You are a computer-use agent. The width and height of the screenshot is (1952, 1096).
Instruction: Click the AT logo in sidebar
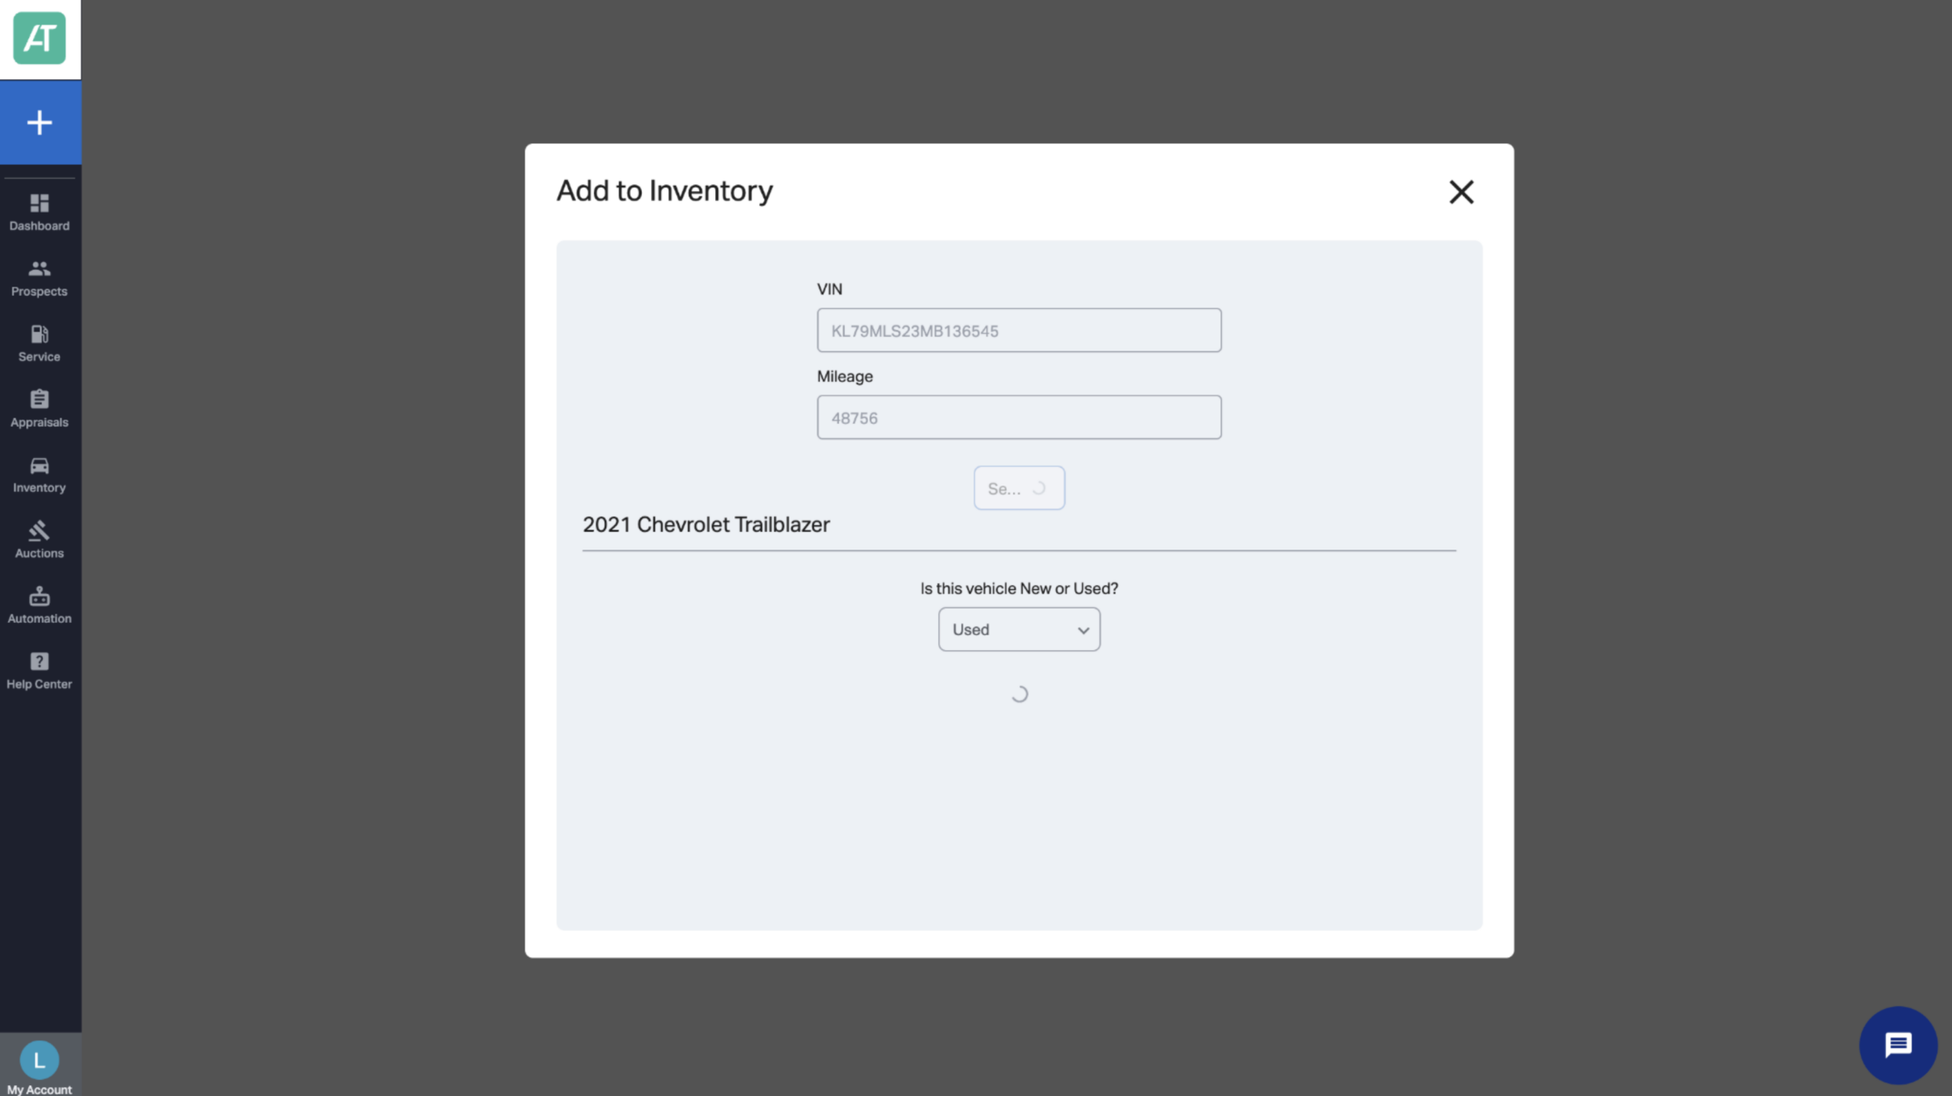40,38
